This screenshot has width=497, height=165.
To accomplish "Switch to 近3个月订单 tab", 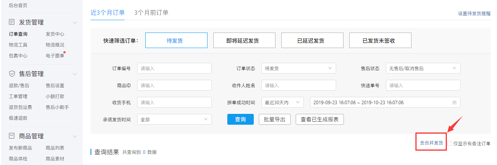I will pos(108,12).
